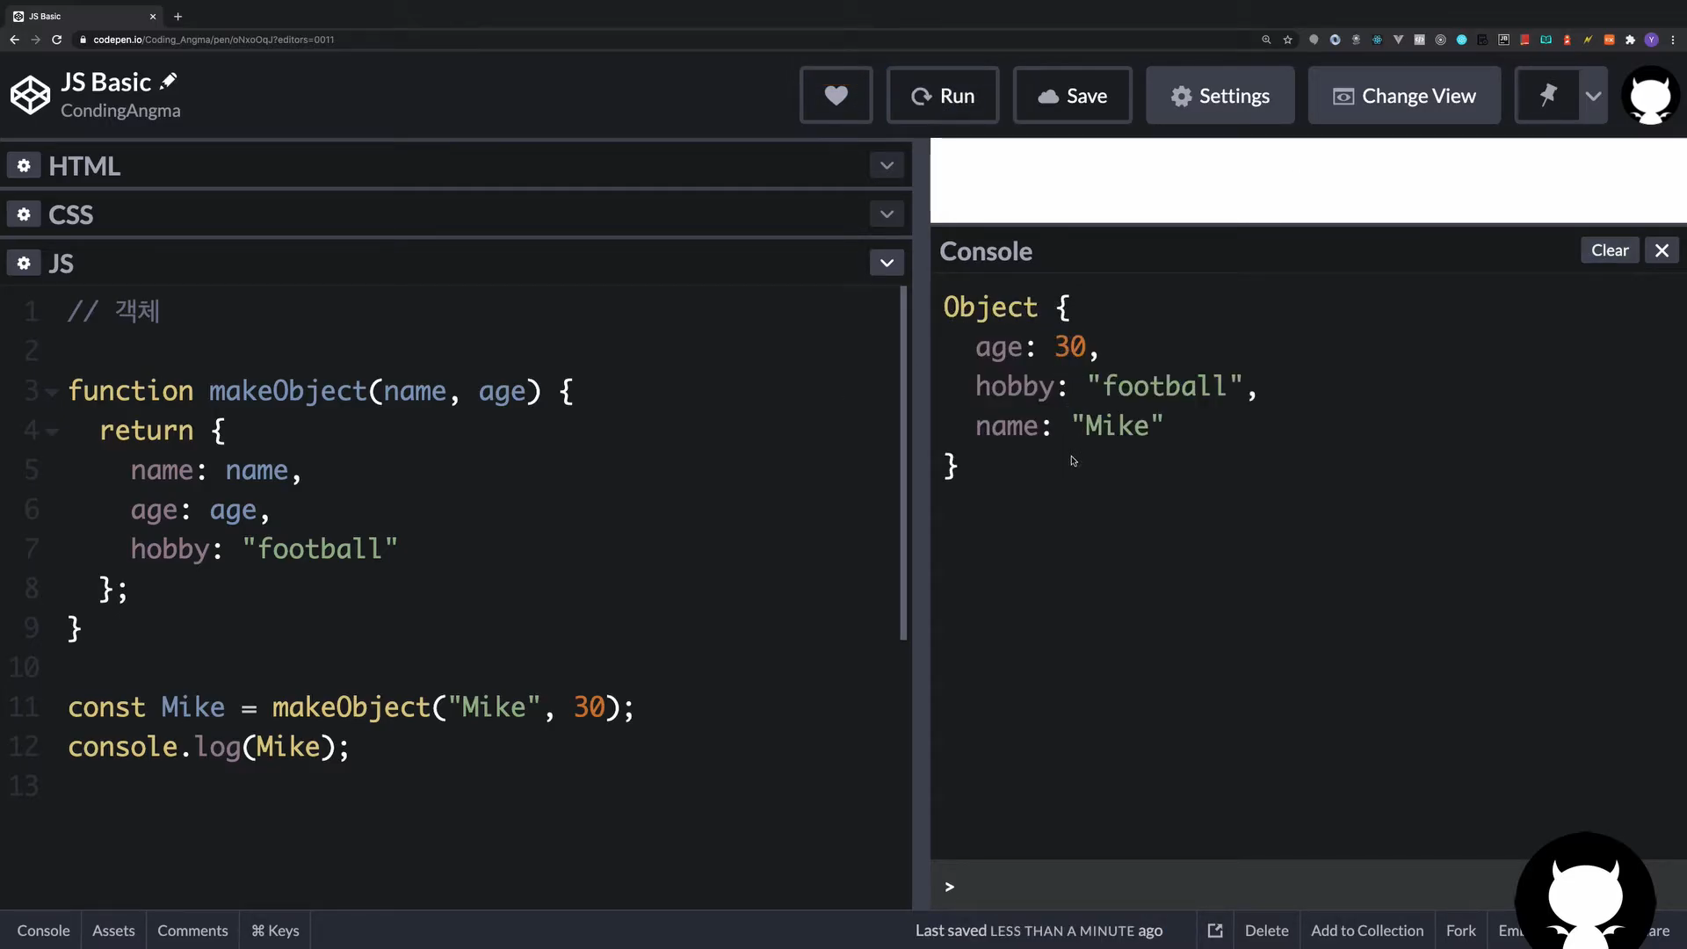Open the lightning bolt extension icon

(1588, 40)
